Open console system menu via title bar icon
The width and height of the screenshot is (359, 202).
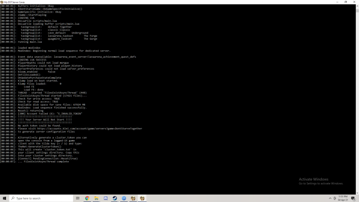point(2,2)
